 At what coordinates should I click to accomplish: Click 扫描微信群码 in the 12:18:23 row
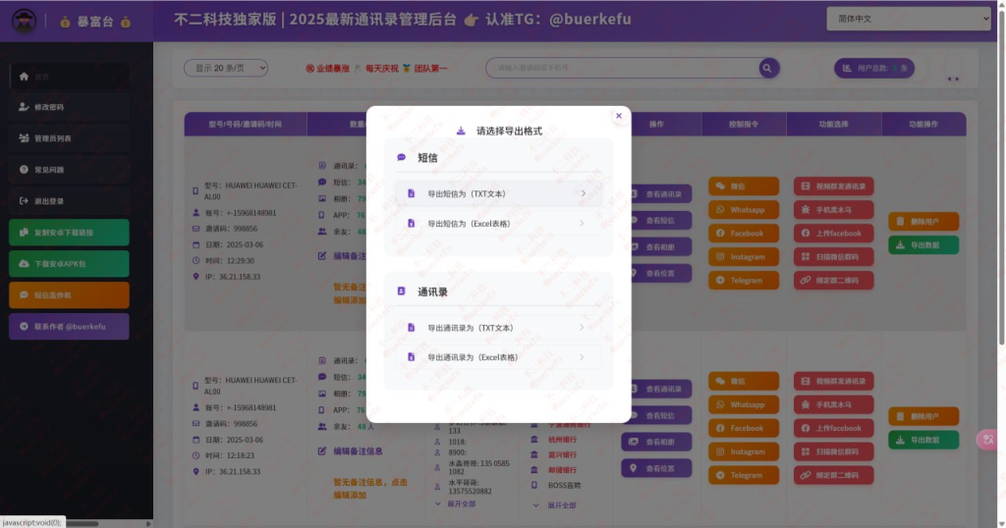click(833, 451)
